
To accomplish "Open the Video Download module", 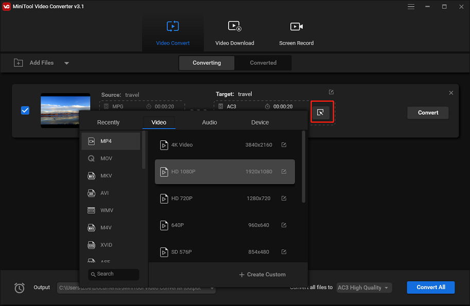I will 234,33.
